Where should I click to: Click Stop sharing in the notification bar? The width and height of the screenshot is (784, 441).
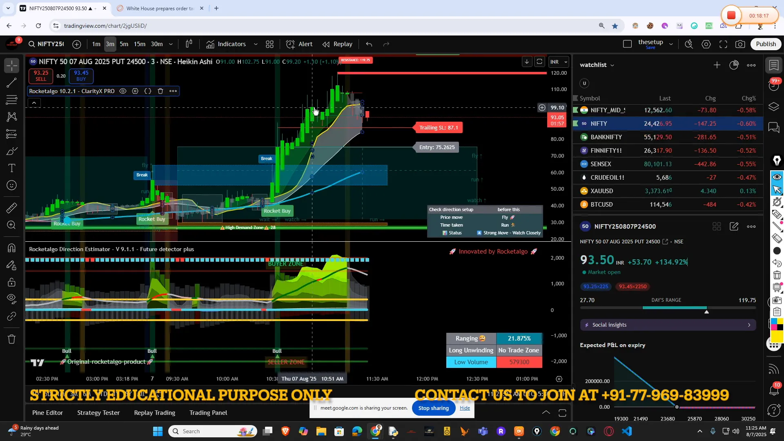point(434,408)
